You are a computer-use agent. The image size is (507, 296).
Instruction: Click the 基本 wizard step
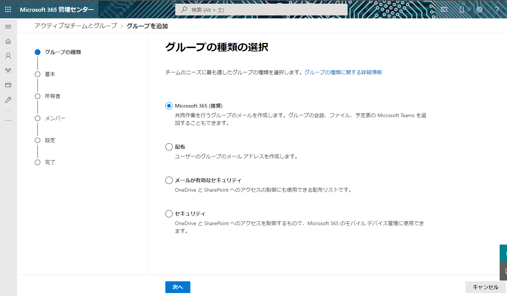point(45,74)
